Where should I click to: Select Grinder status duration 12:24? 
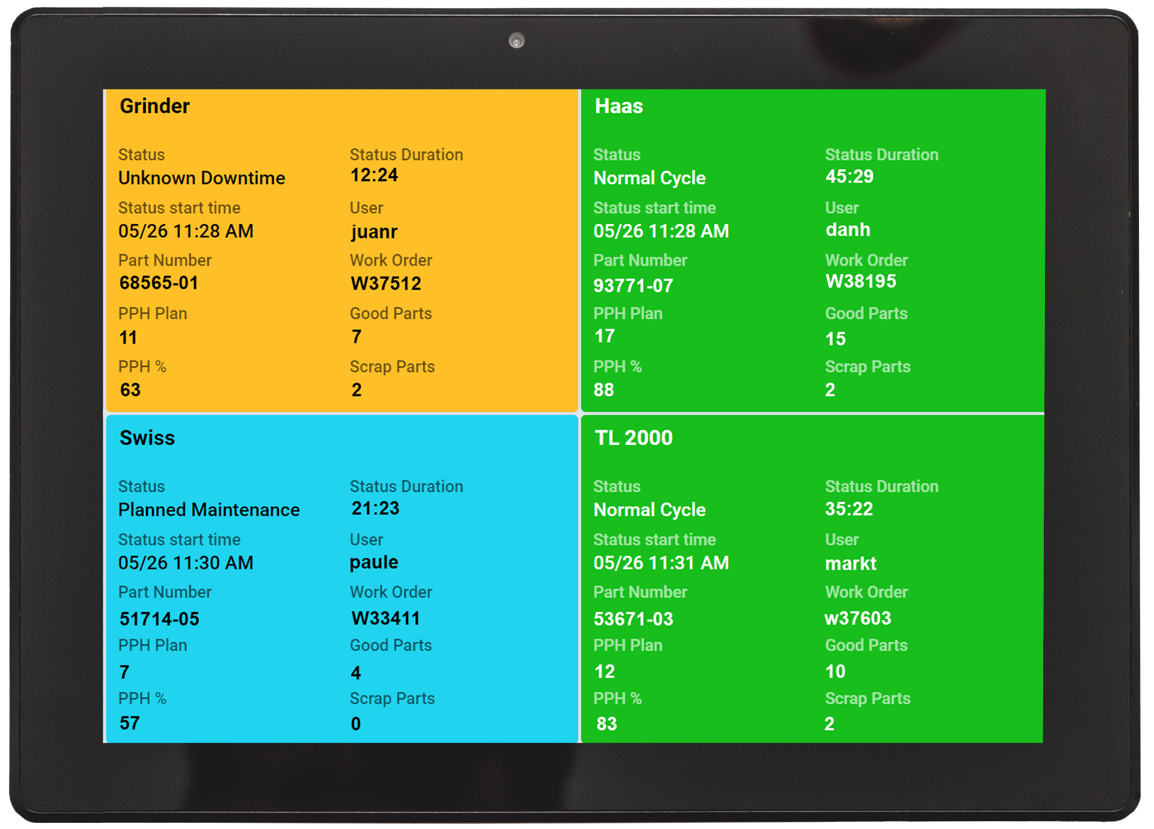(x=374, y=175)
